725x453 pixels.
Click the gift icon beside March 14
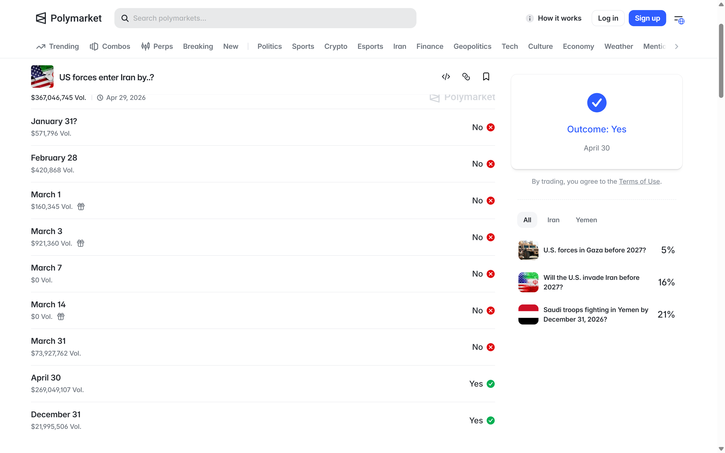click(61, 316)
